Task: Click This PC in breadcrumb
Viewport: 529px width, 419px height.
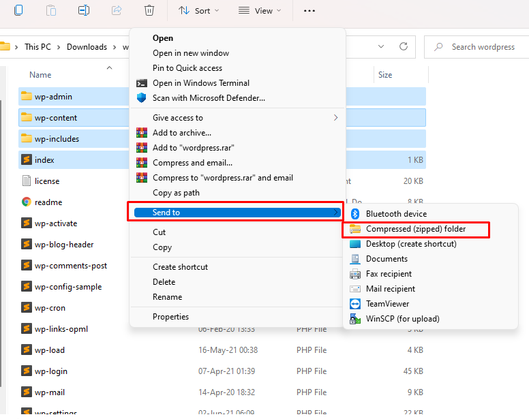Action: (x=37, y=47)
